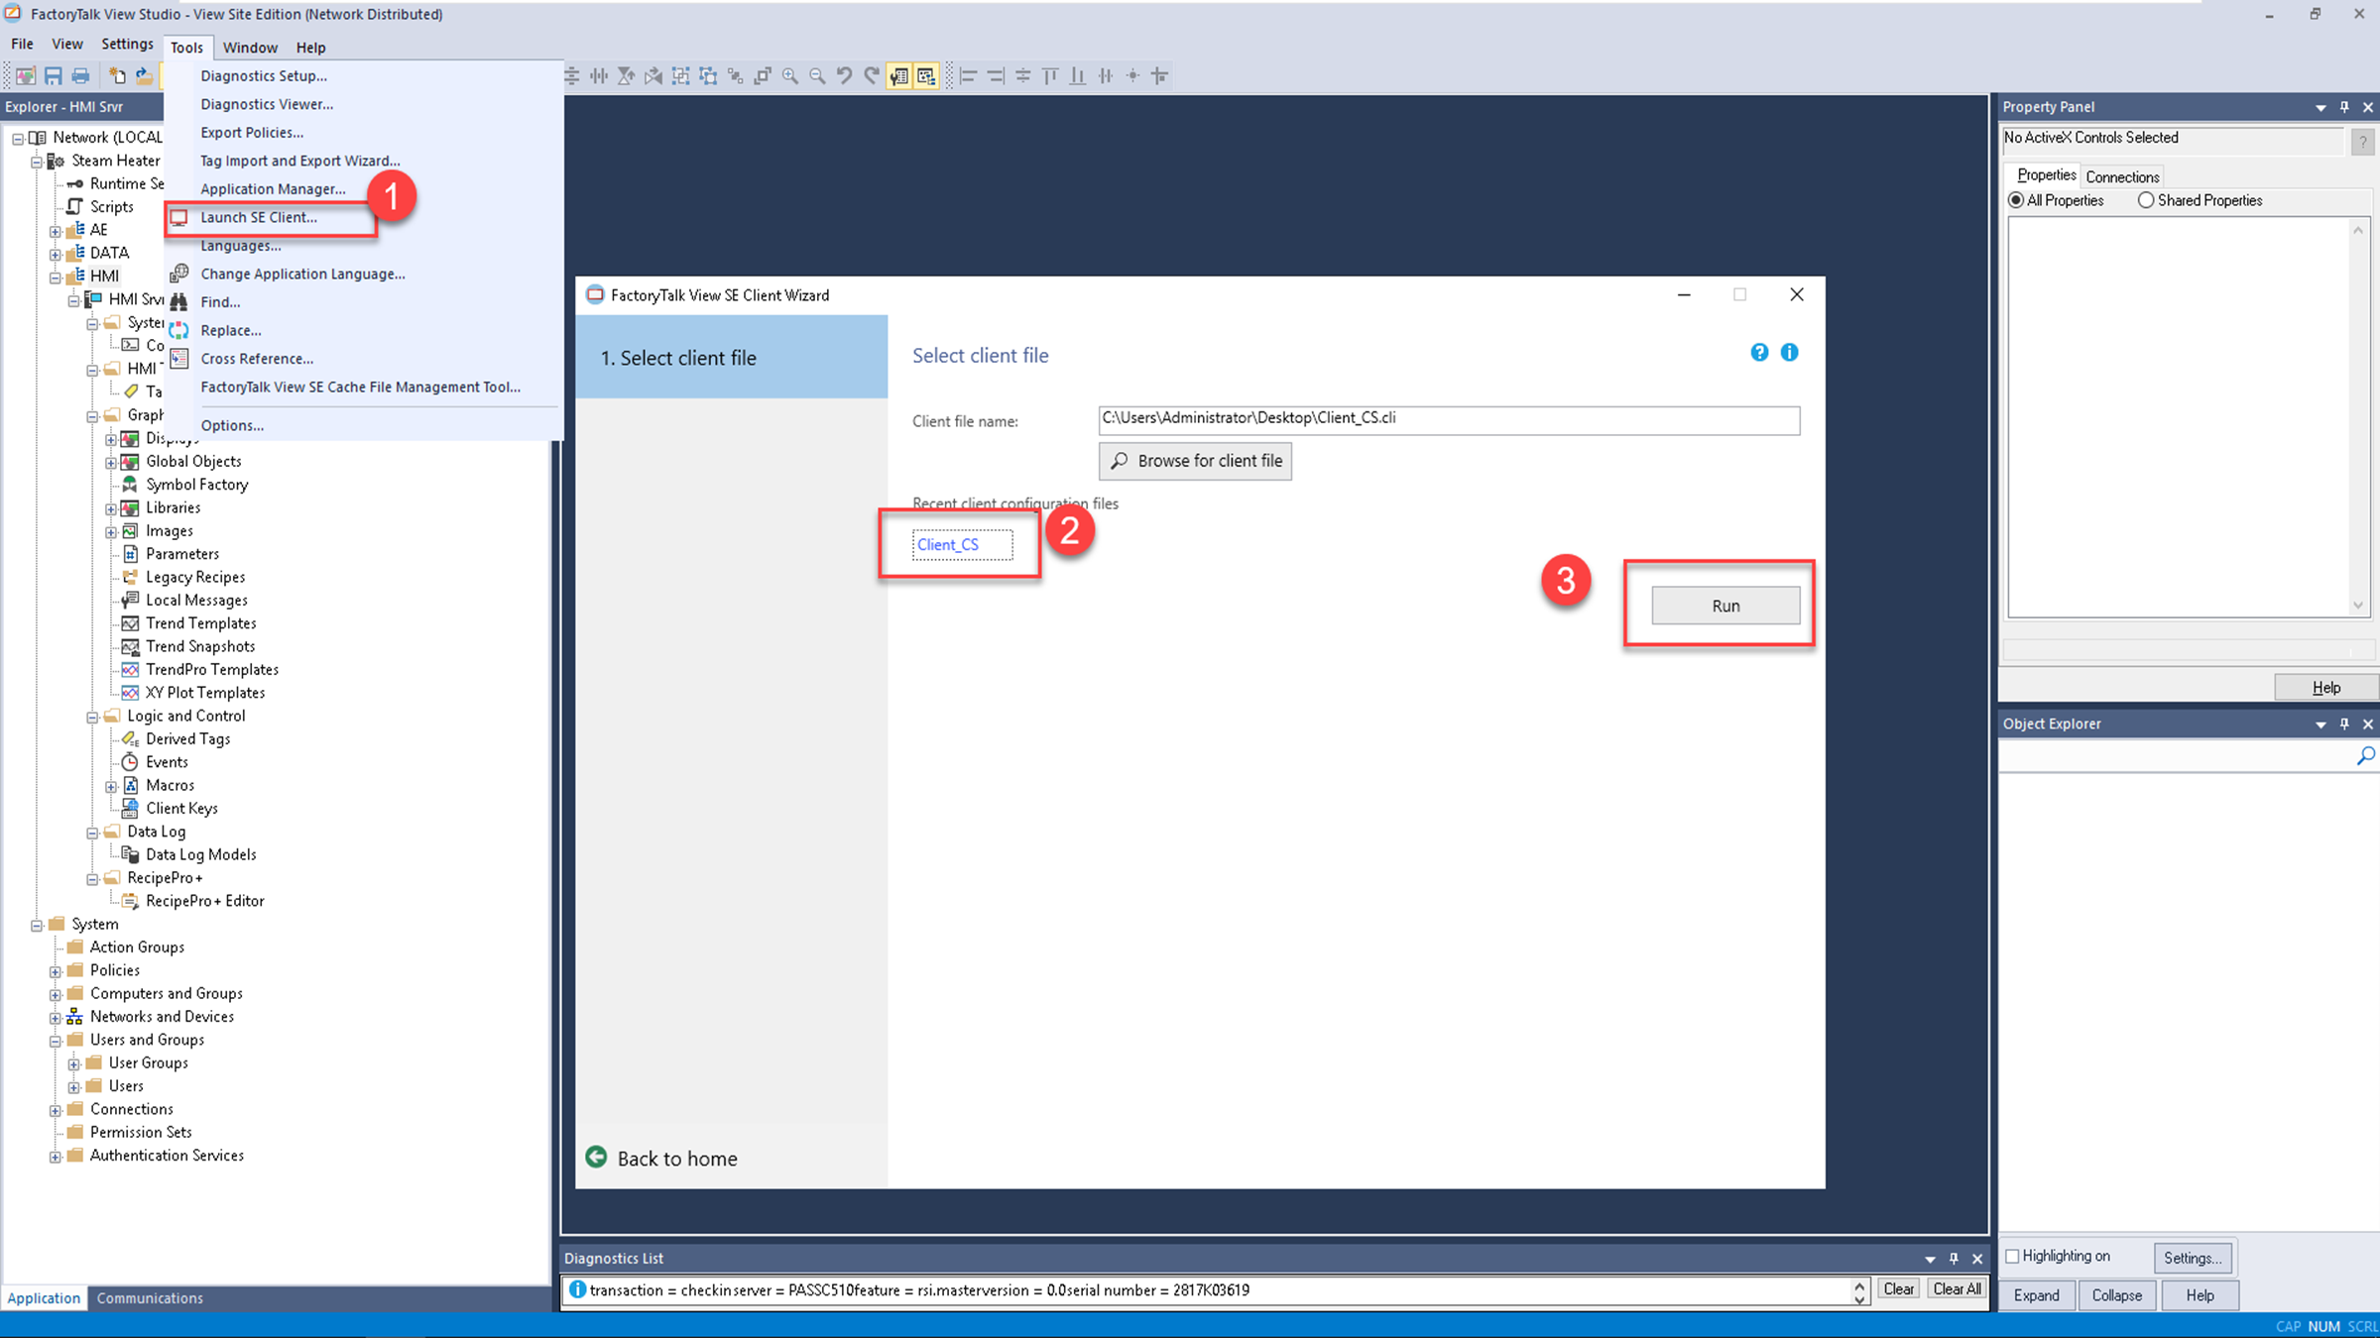The height and width of the screenshot is (1338, 2380).
Task: Pin the Property Panel with pushpin icon
Action: click(x=2344, y=107)
